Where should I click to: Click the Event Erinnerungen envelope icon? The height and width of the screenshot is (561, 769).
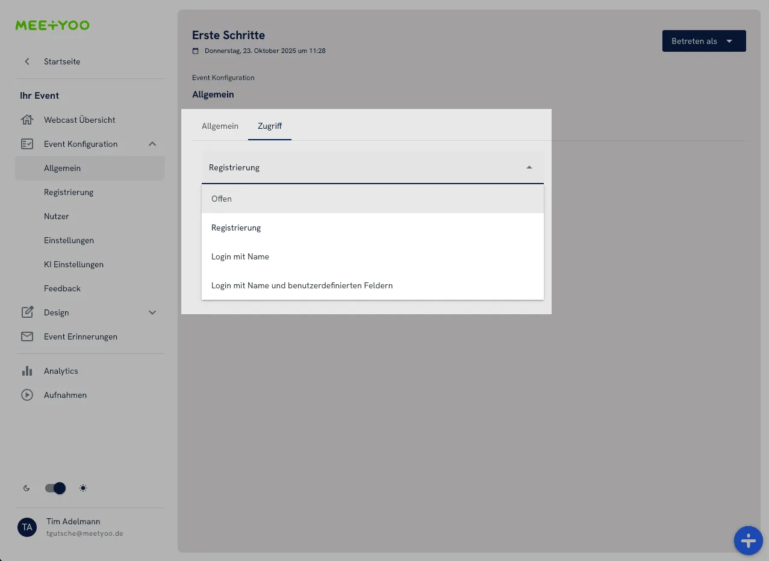pos(27,336)
